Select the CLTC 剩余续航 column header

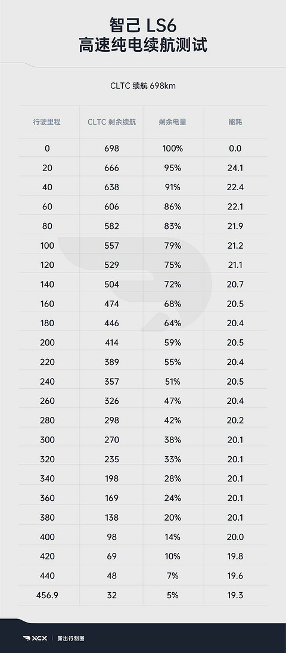click(111, 122)
